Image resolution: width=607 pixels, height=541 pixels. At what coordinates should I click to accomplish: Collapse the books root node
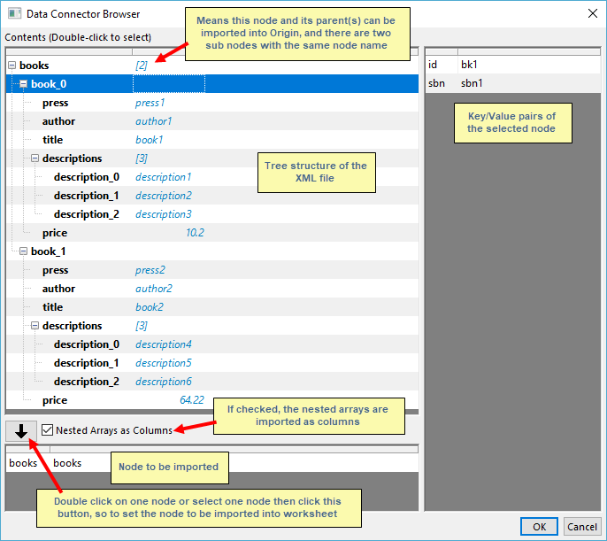click(x=12, y=65)
